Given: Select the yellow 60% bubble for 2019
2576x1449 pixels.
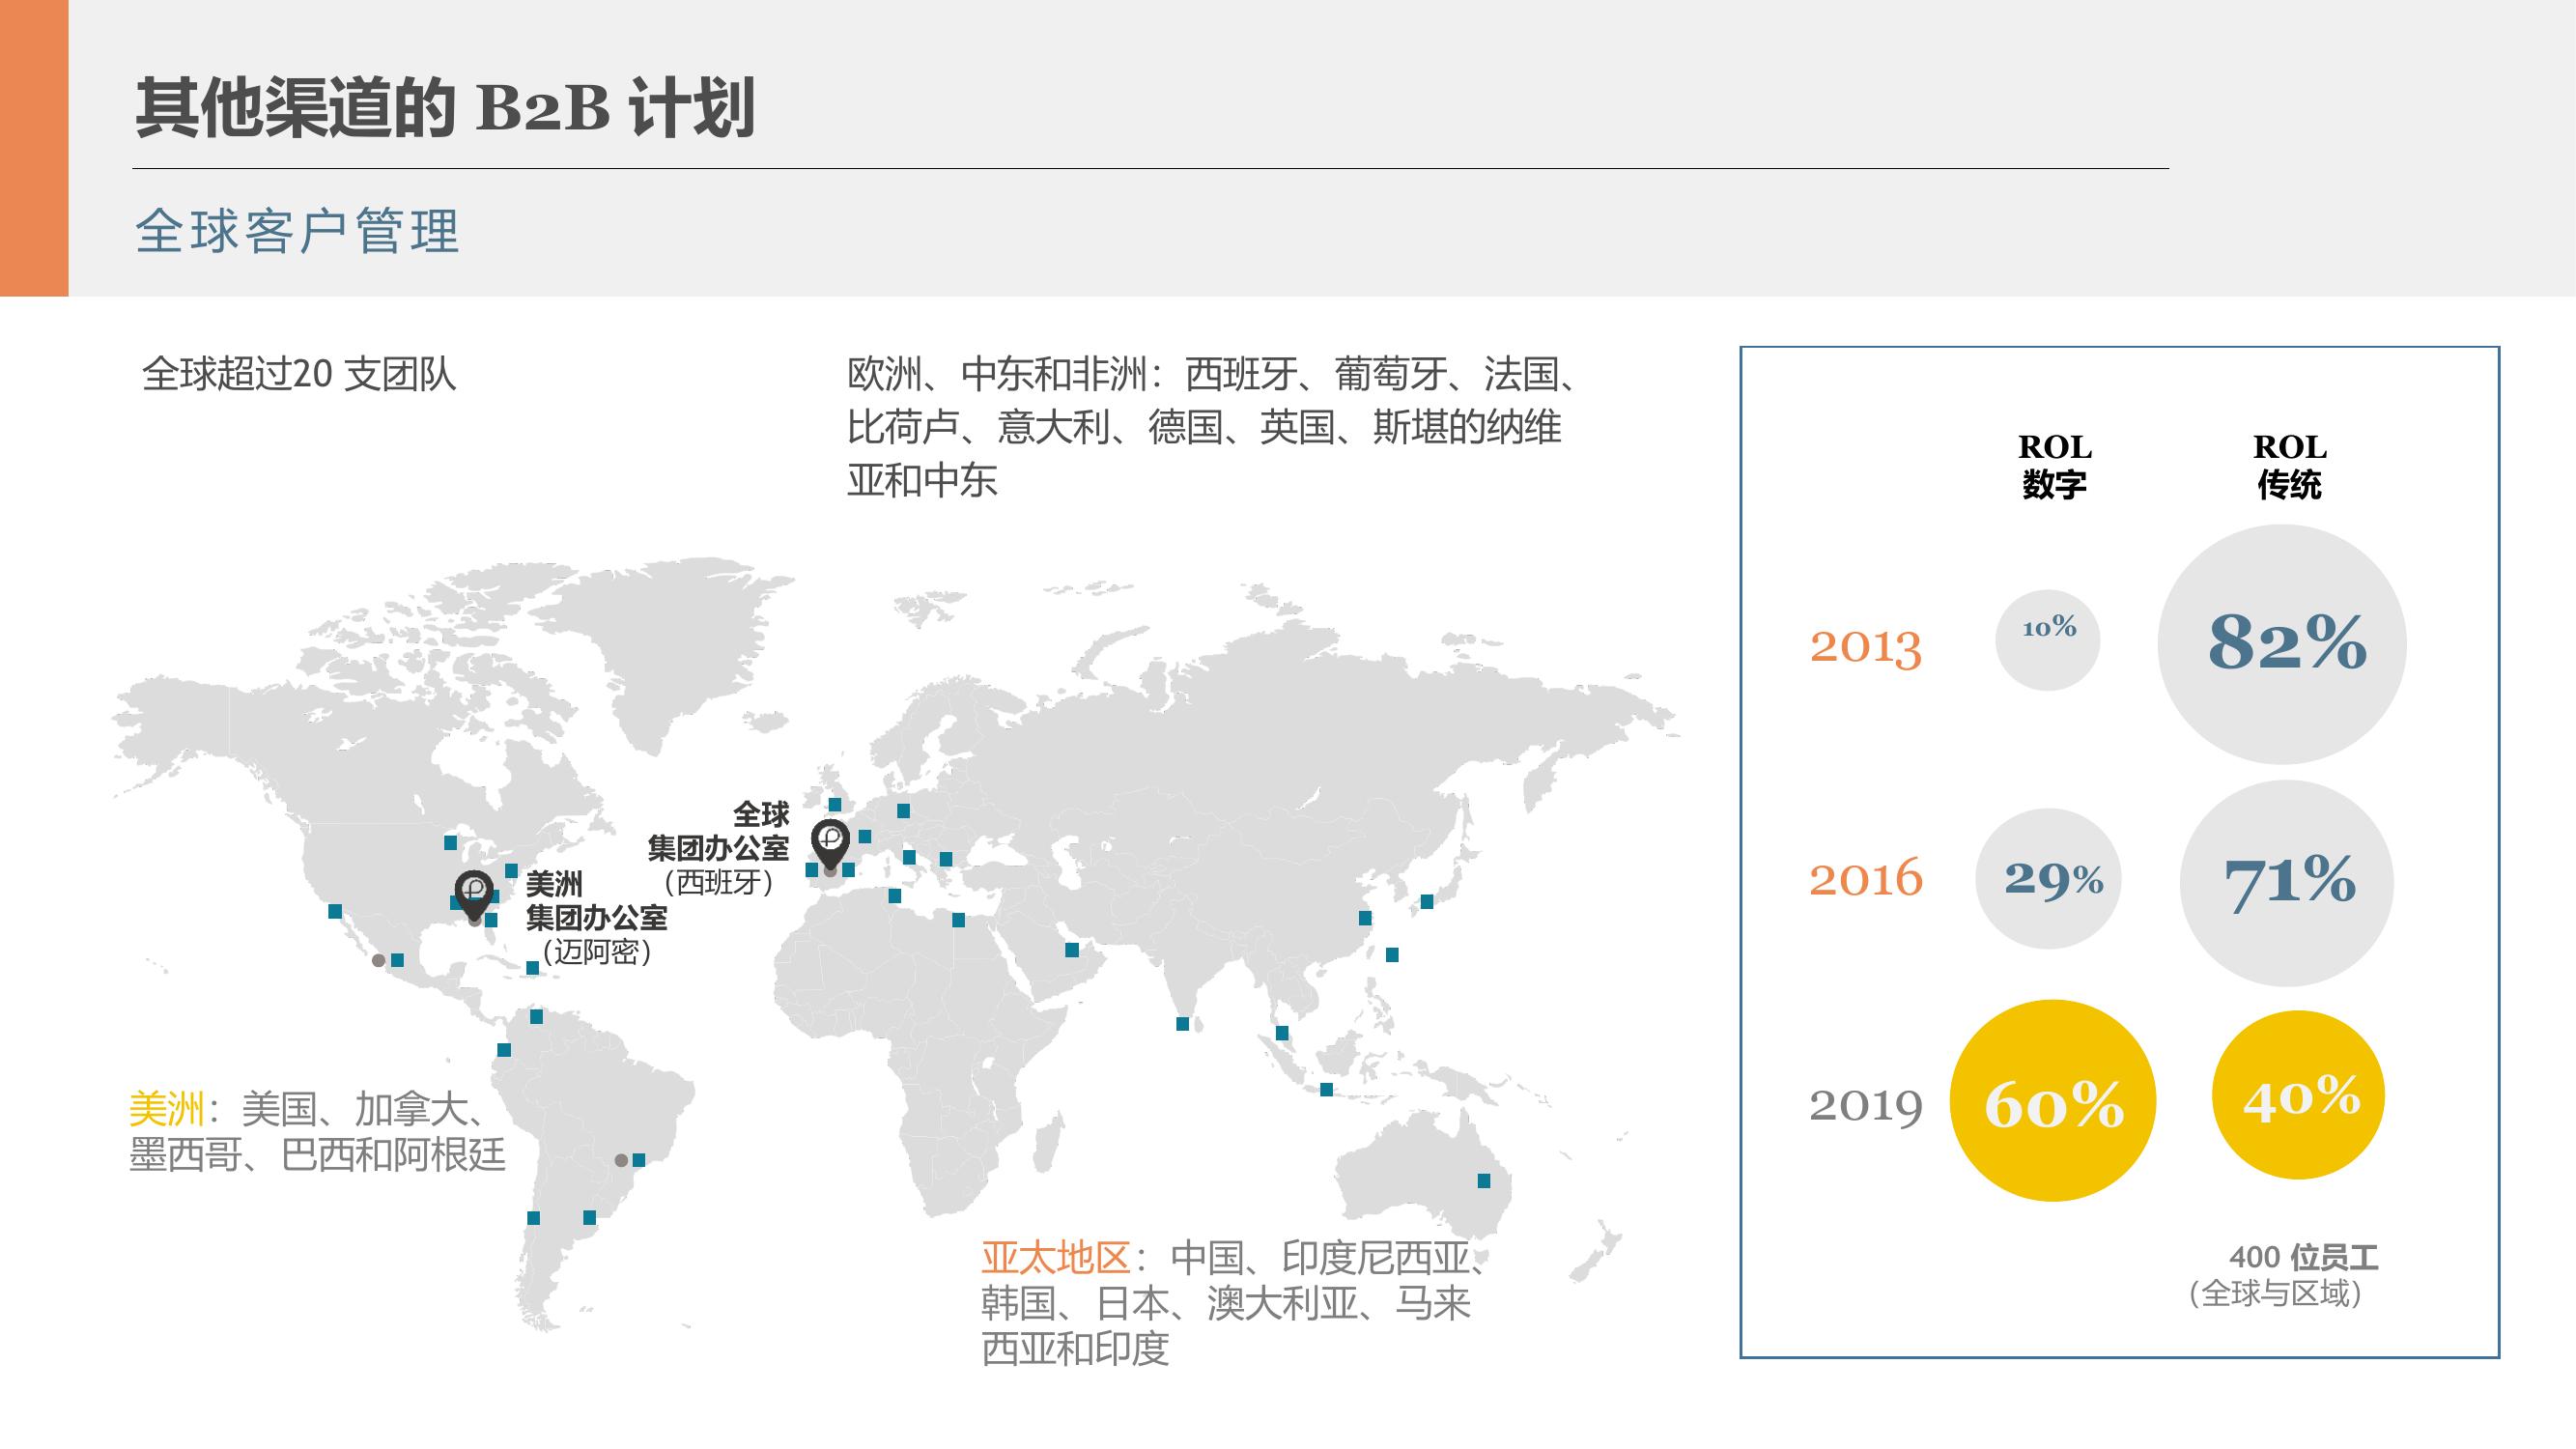Looking at the screenshot, I should [2053, 1100].
